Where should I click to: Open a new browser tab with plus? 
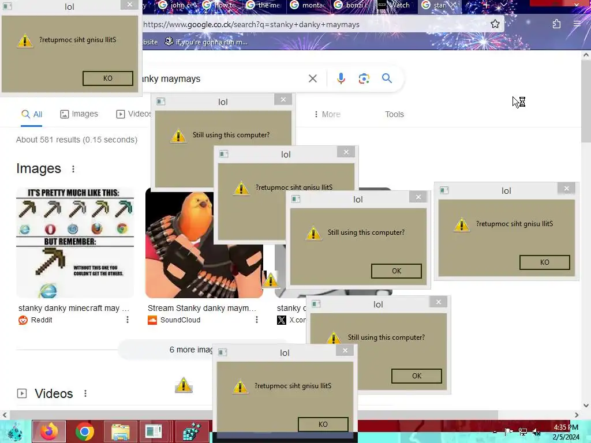click(x=486, y=5)
